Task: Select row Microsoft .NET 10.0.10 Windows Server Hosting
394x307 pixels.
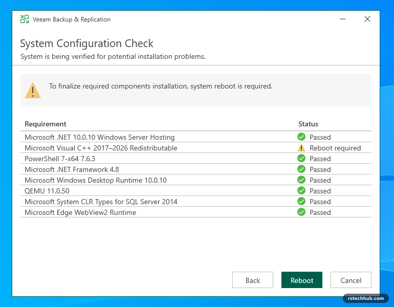Action: (x=196, y=137)
